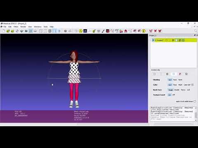This screenshot has height=148, width=198.
Task: Set Shading to Face
Action: pos(175,80)
